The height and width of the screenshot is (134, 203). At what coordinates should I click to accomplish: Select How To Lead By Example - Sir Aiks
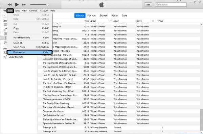[60, 75]
